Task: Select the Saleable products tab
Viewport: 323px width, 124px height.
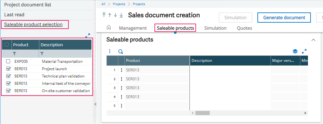Action: click(x=175, y=28)
